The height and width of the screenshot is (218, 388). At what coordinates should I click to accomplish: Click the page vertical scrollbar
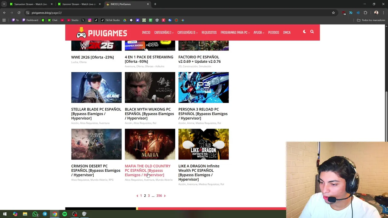[x=386, y=116]
